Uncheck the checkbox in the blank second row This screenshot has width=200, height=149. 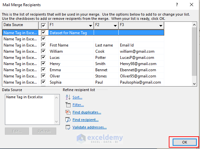click(x=43, y=39)
